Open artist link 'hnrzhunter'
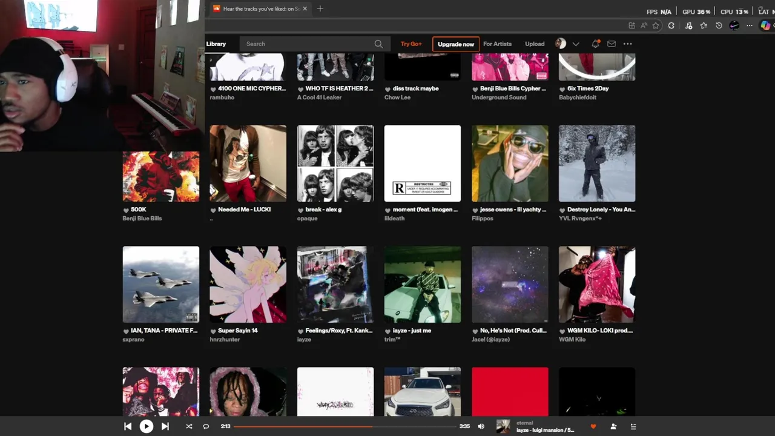Viewport: 775px width, 436px height. tap(225, 339)
